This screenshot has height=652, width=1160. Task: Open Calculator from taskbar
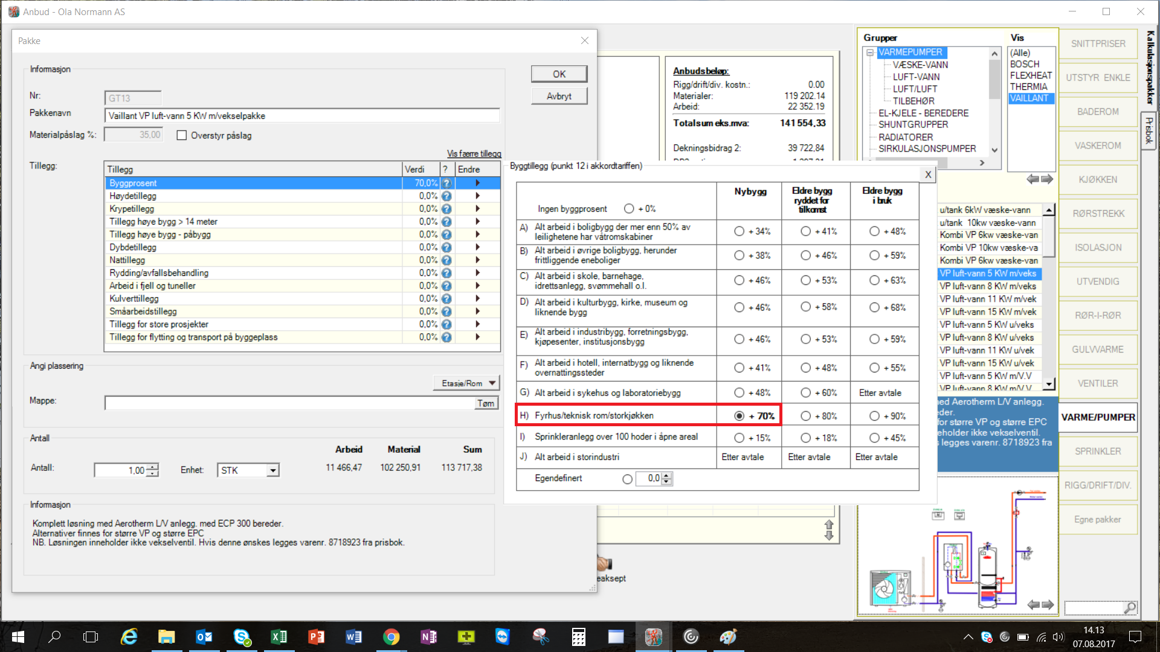(578, 637)
